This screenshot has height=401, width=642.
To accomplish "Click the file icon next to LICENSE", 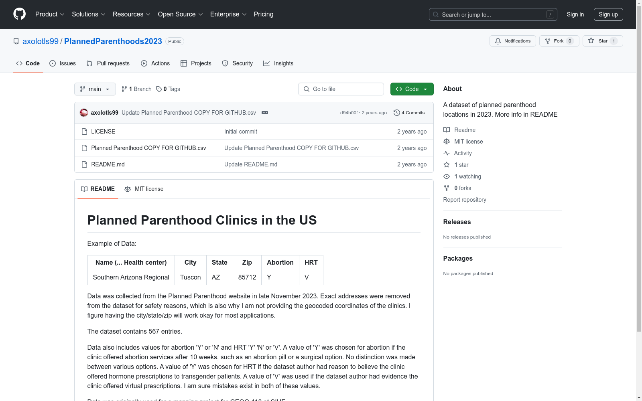I will click(x=84, y=132).
